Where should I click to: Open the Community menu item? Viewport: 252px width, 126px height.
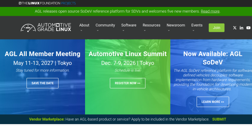[105, 25]
